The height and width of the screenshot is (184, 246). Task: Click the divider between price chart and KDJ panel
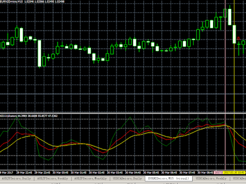point(123,113)
